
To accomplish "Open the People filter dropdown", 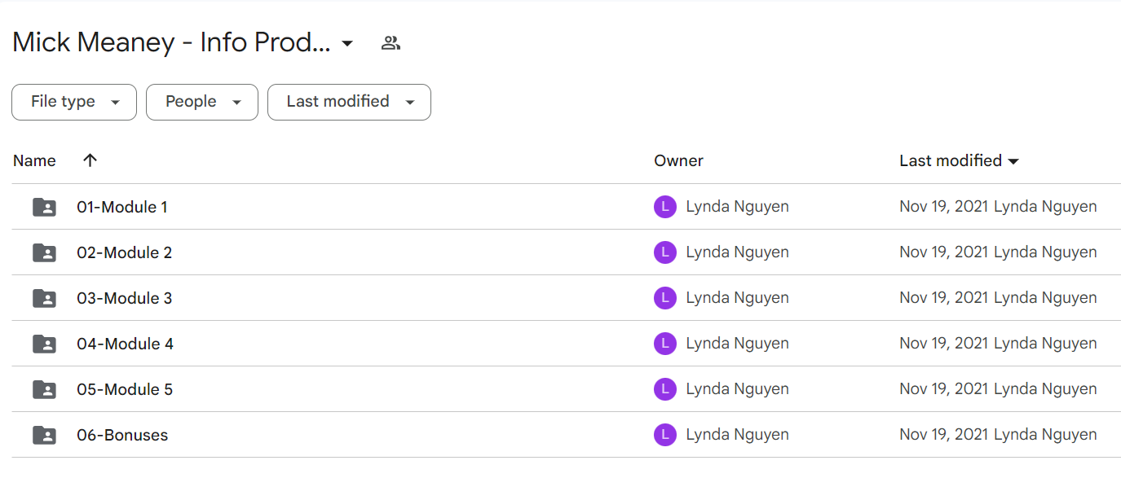I will point(202,102).
